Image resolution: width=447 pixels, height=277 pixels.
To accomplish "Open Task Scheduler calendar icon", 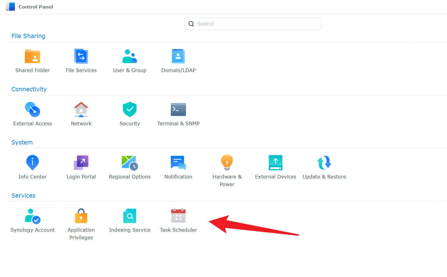I will click(x=178, y=216).
